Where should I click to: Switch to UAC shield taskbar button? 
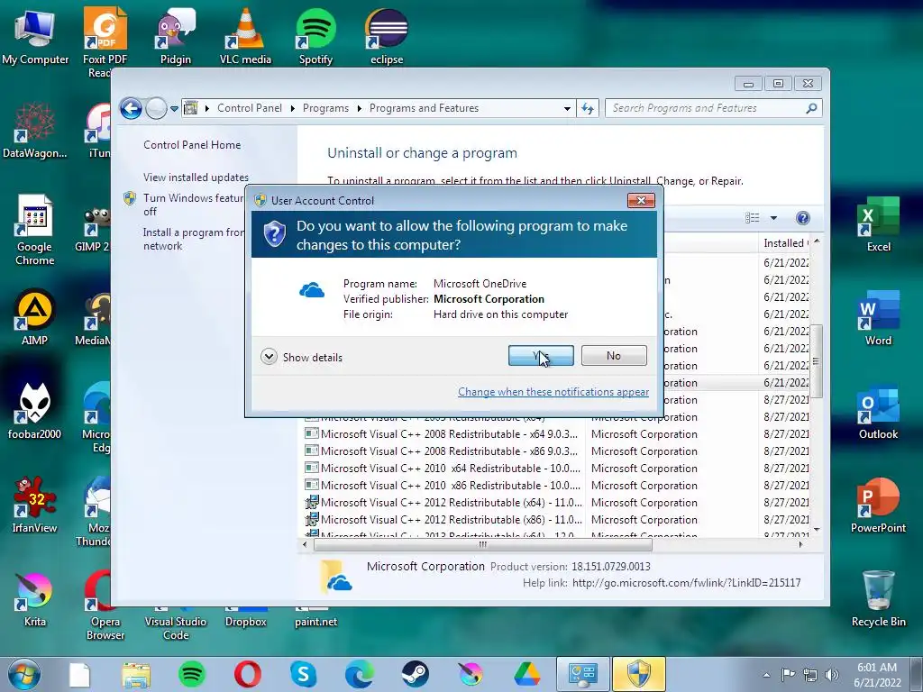639,674
